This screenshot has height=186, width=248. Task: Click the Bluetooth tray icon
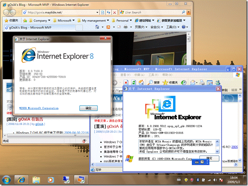198,180
